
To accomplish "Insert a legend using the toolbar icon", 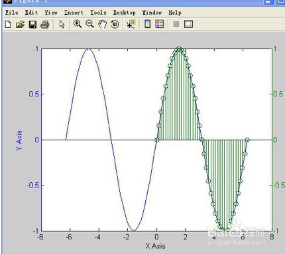I will click(160, 24).
